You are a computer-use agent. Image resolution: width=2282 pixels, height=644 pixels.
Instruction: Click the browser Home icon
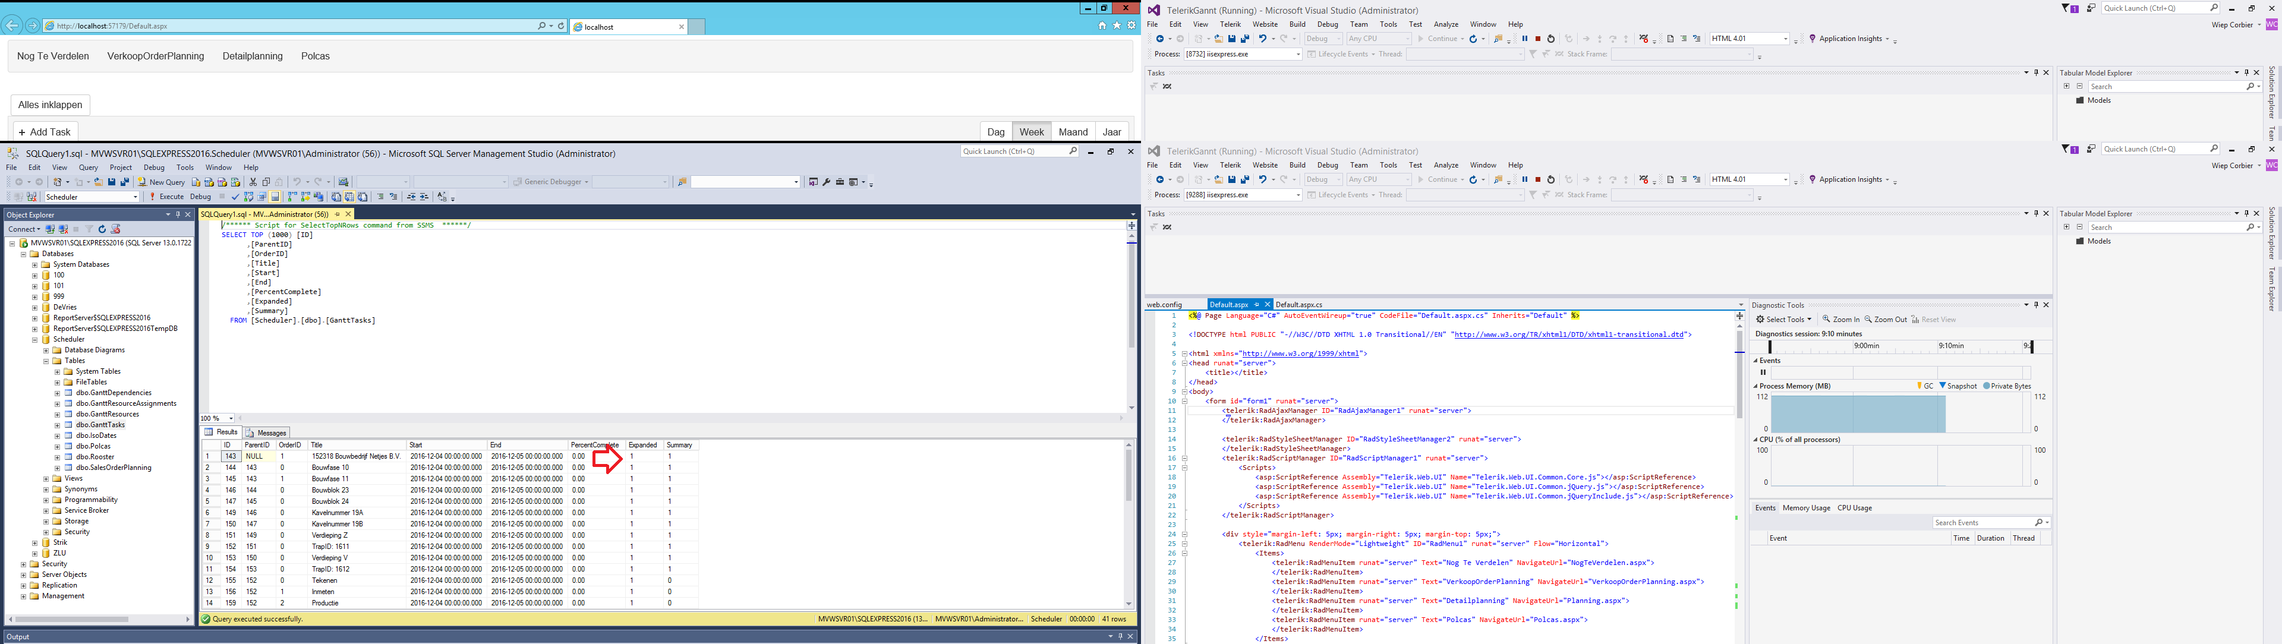pyautogui.click(x=1102, y=26)
